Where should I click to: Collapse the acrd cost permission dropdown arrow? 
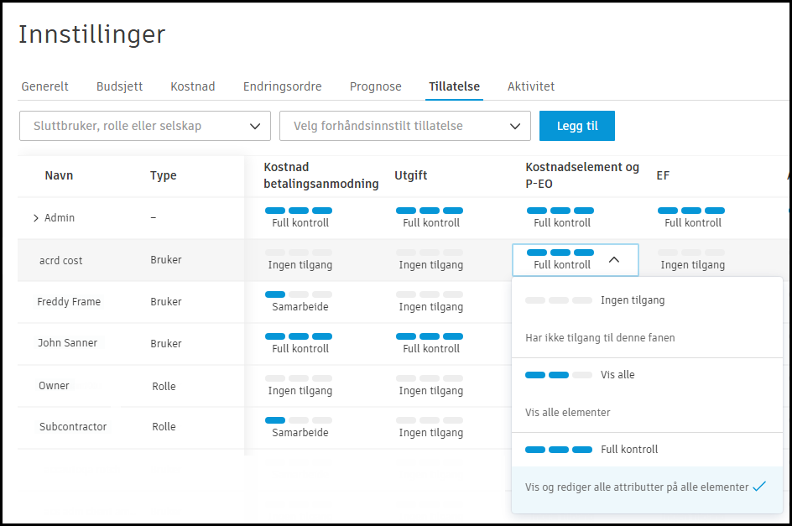[614, 260]
